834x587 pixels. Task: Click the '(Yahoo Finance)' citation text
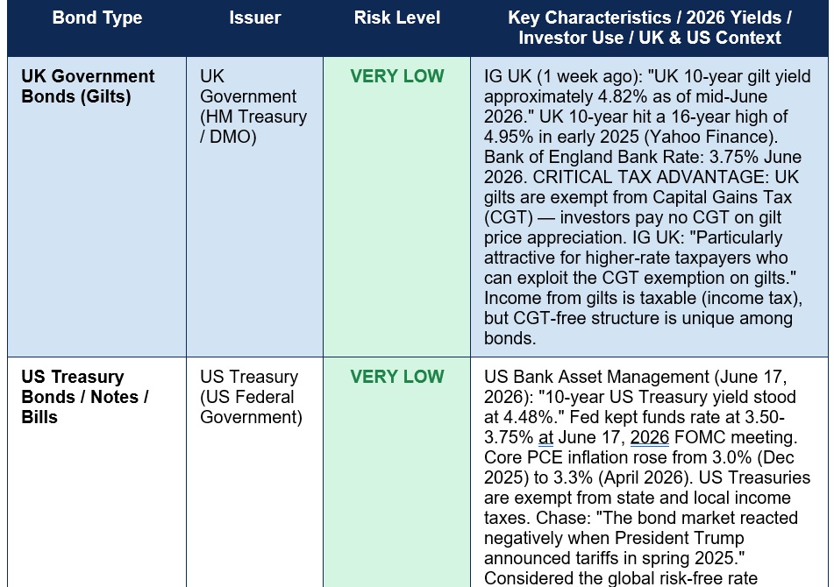pos(710,137)
